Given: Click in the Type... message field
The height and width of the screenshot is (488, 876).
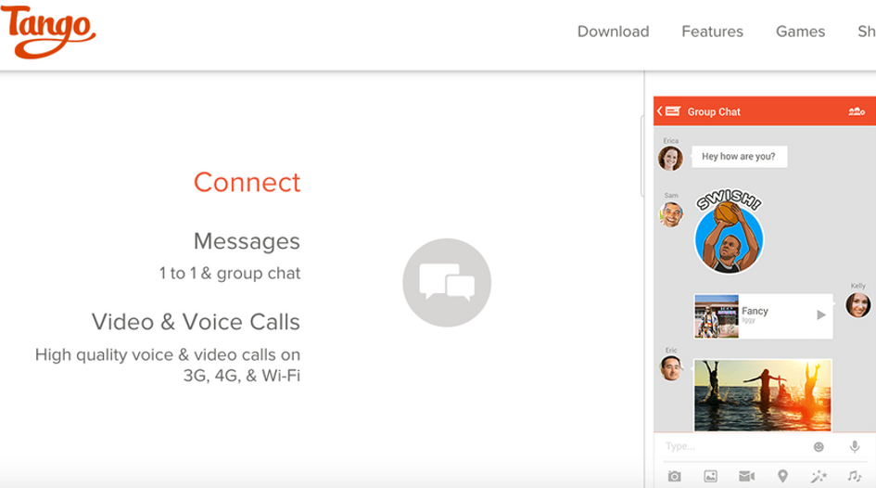Looking at the screenshot, I should [732, 446].
